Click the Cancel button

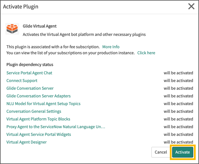pos(161,152)
